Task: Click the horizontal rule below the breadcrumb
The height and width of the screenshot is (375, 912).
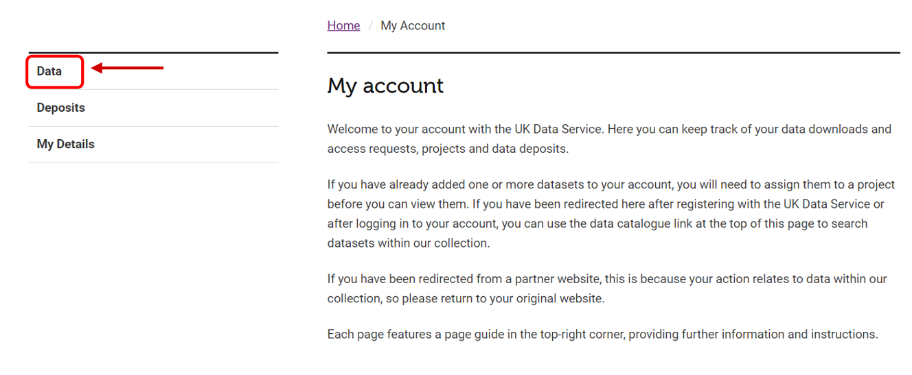Action: tap(613, 52)
